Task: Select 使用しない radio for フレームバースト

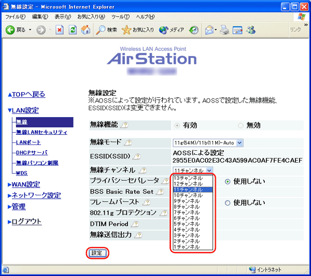Action: click(228, 202)
